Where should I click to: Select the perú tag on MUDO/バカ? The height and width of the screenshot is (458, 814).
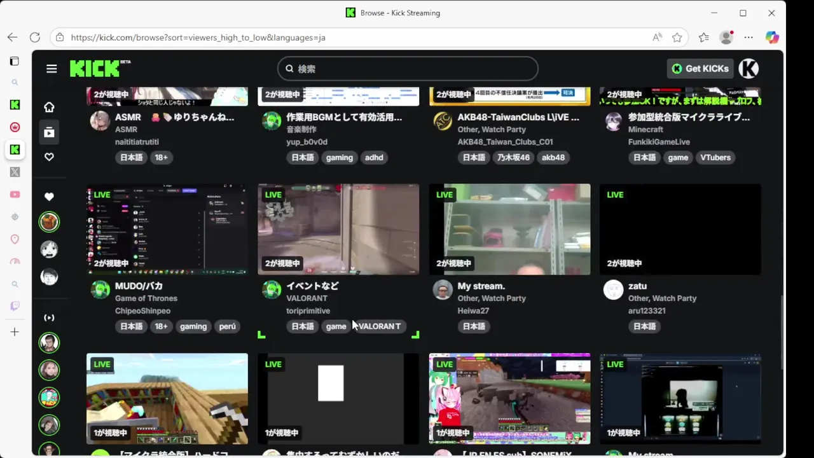(228, 326)
